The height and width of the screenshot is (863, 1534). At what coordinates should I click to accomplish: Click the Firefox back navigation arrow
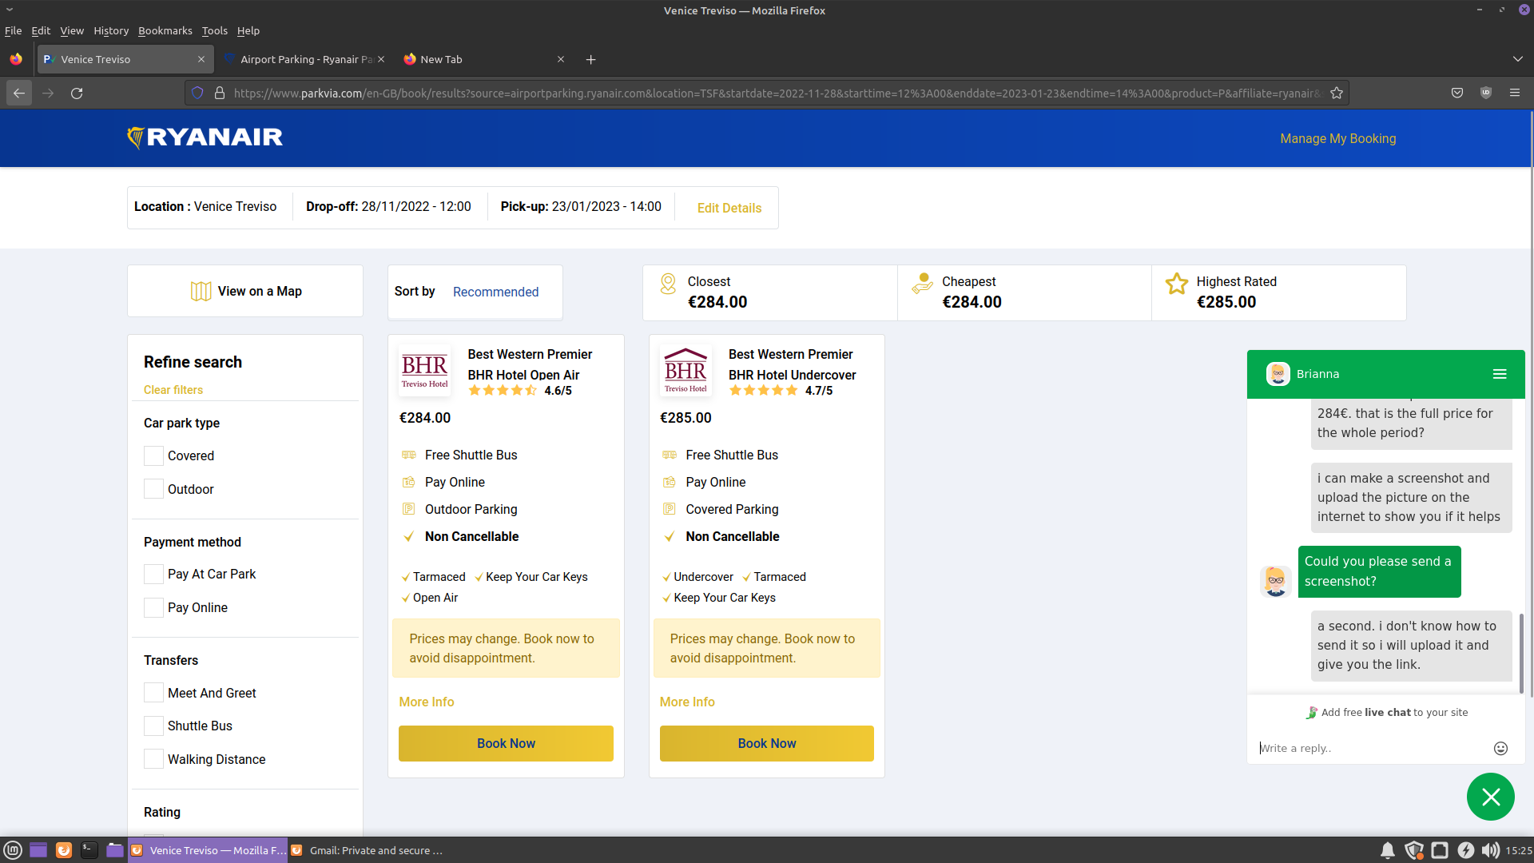[19, 93]
